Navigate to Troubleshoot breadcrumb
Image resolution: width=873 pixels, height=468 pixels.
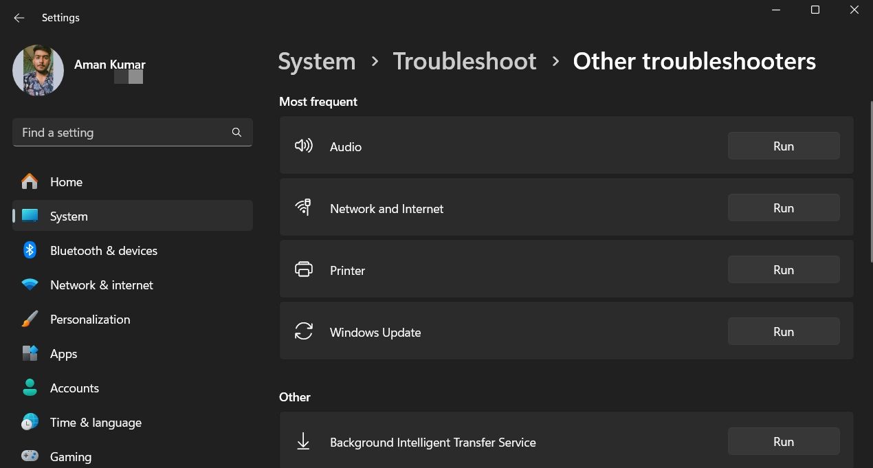(464, 61)
